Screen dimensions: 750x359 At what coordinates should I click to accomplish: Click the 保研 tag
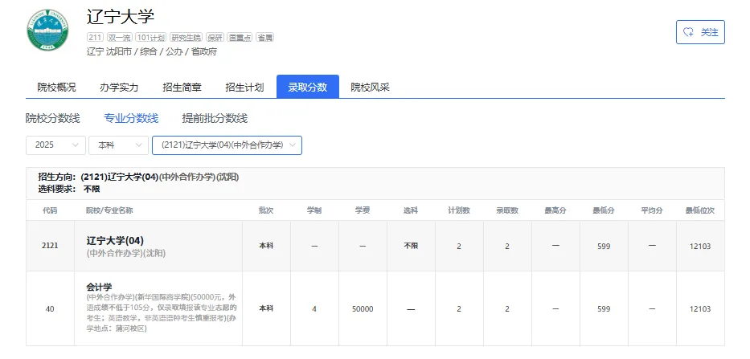[215, 37]
